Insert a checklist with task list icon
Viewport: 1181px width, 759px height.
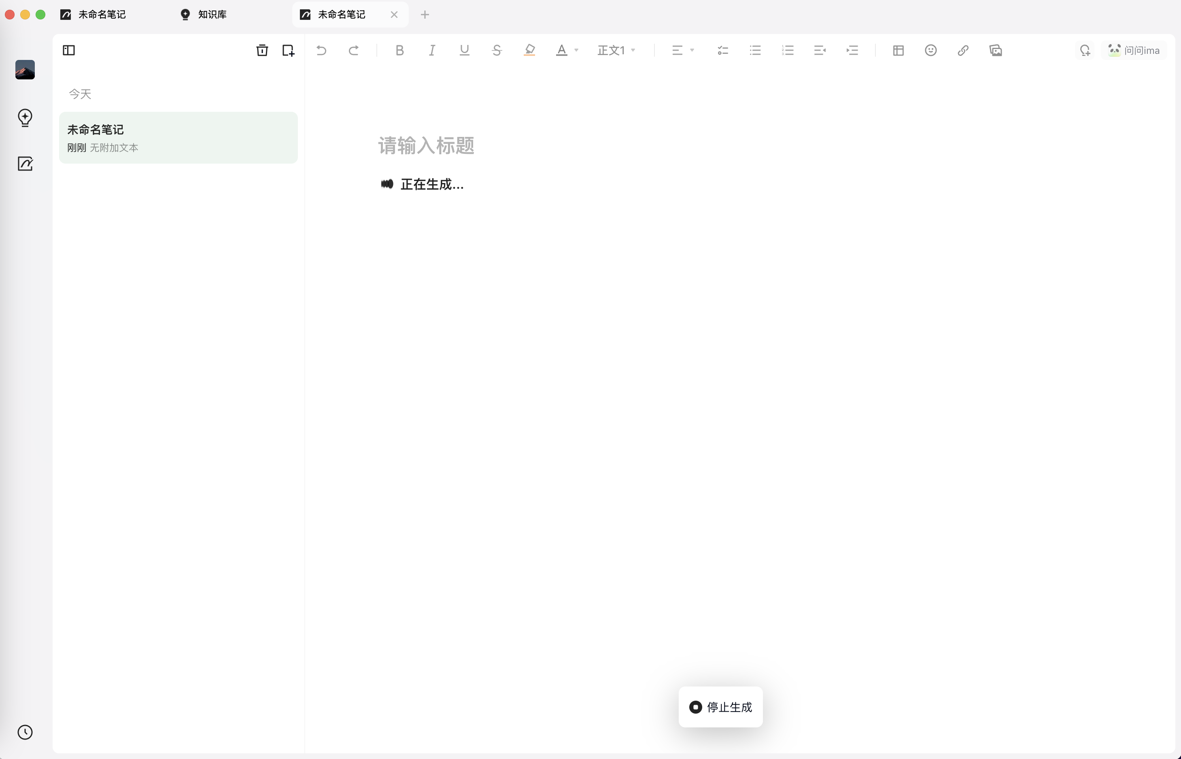pyautogui.click(x=722, y=50)
